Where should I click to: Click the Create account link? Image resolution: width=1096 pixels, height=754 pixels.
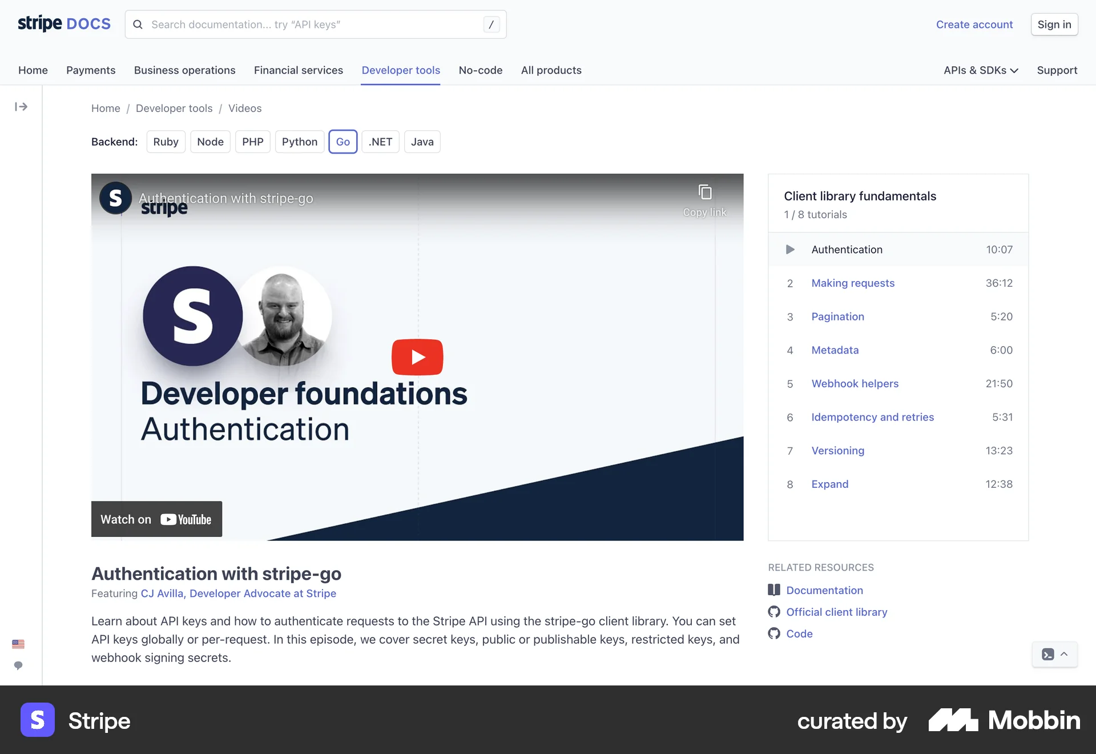click(974, 25)
